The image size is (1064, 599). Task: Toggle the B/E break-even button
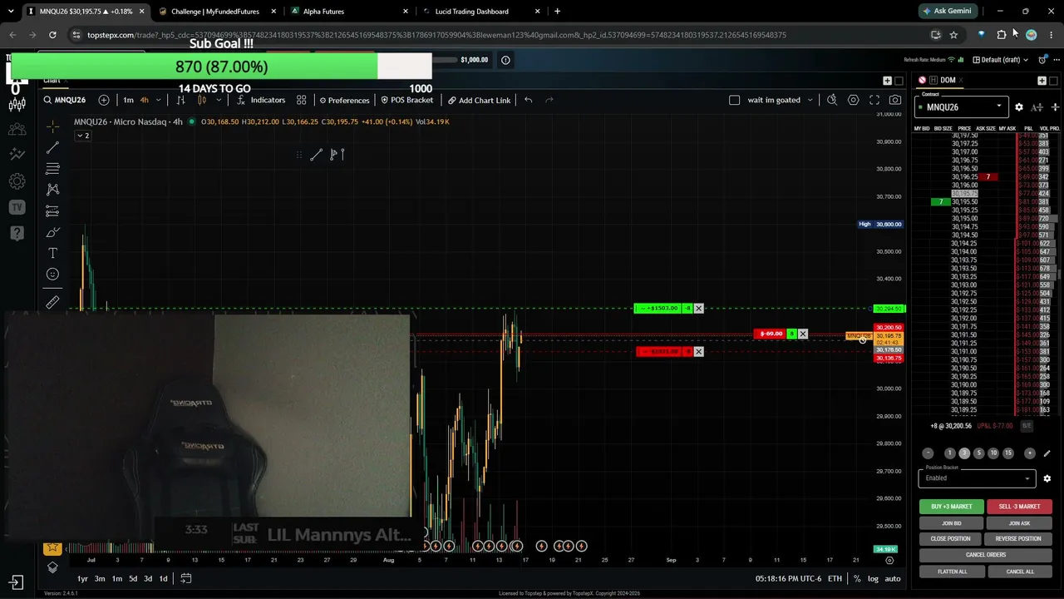(x=1027, y=426)
